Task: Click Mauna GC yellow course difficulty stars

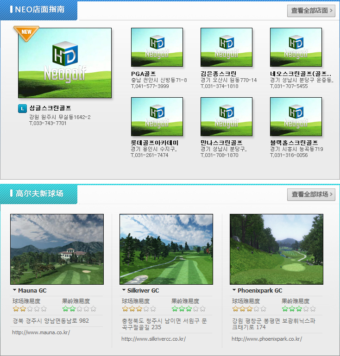Action: 30,309
